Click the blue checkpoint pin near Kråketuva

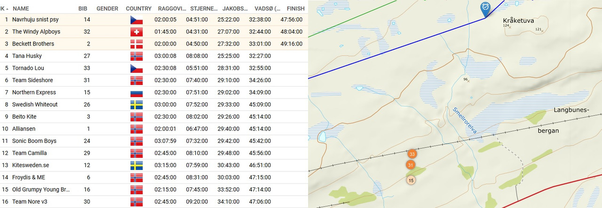coord(485,9)
